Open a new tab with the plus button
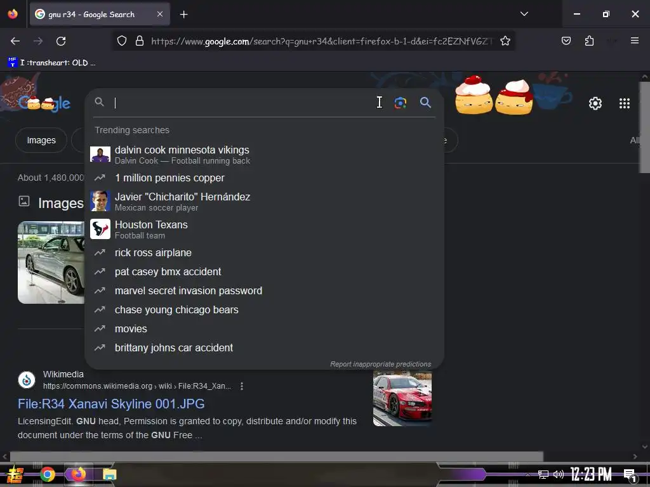Viewport: 650px width, 487px height. click(x=183, y=15)
